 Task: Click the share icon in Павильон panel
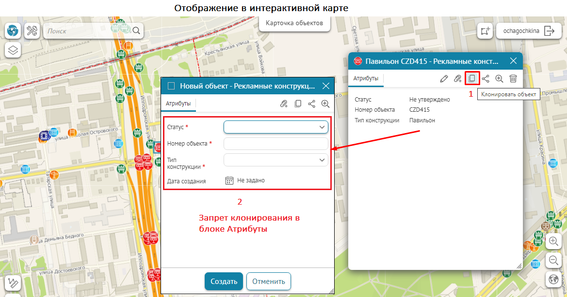click(x=485, y=78)
